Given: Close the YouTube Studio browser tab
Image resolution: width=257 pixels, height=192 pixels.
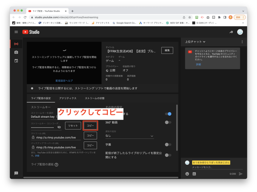Looking at the screenshot, I should [66, 11].
